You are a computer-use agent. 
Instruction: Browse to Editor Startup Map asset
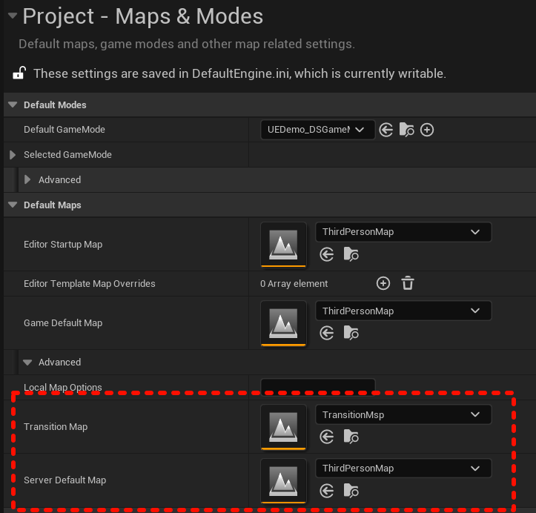(351, 255)
